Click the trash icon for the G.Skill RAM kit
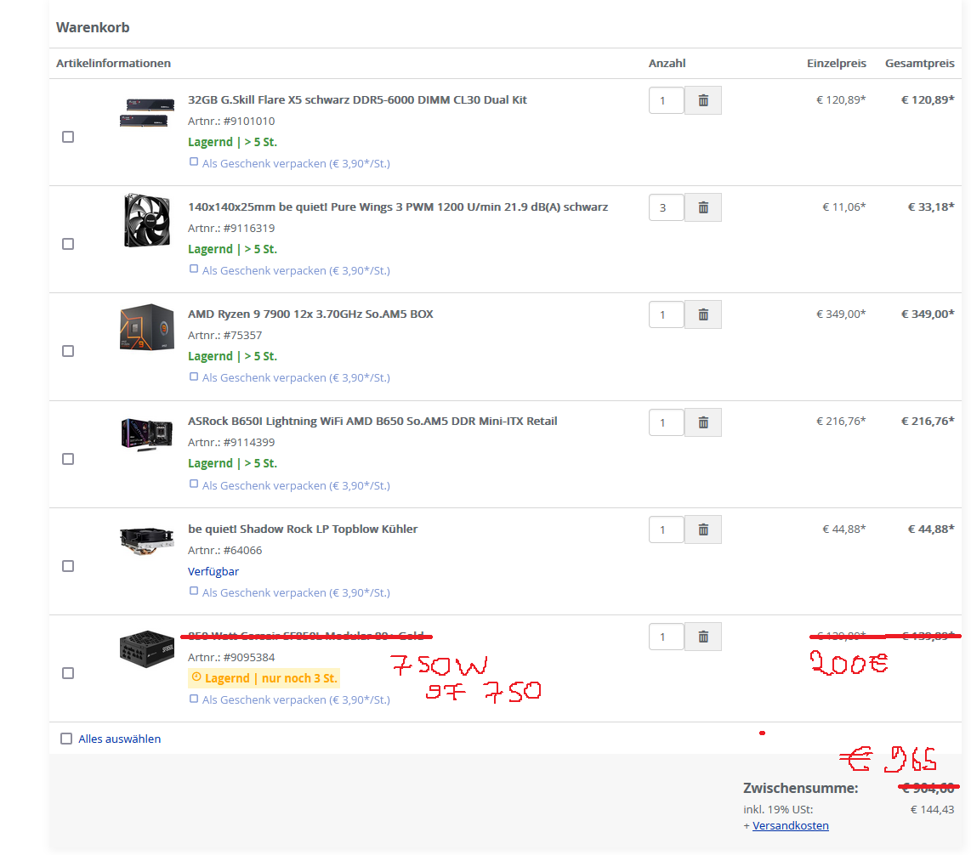971x855 pixels. pos(702,100)
